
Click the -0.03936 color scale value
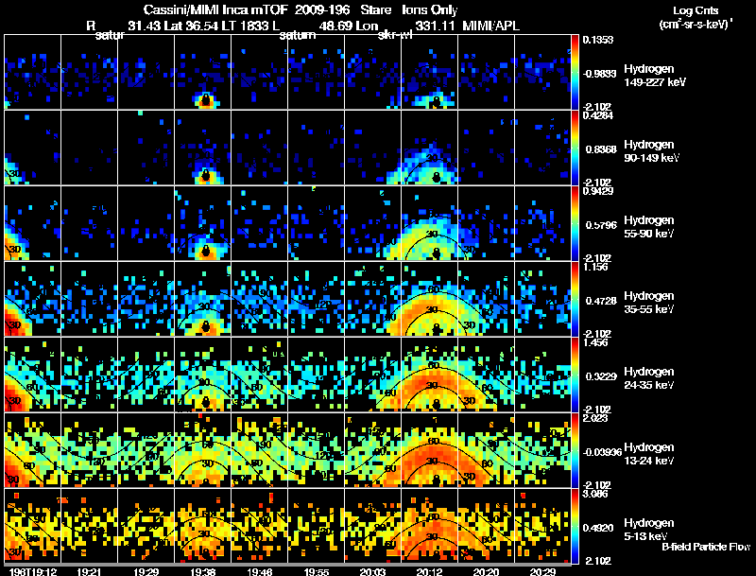[x=602, y=452]
